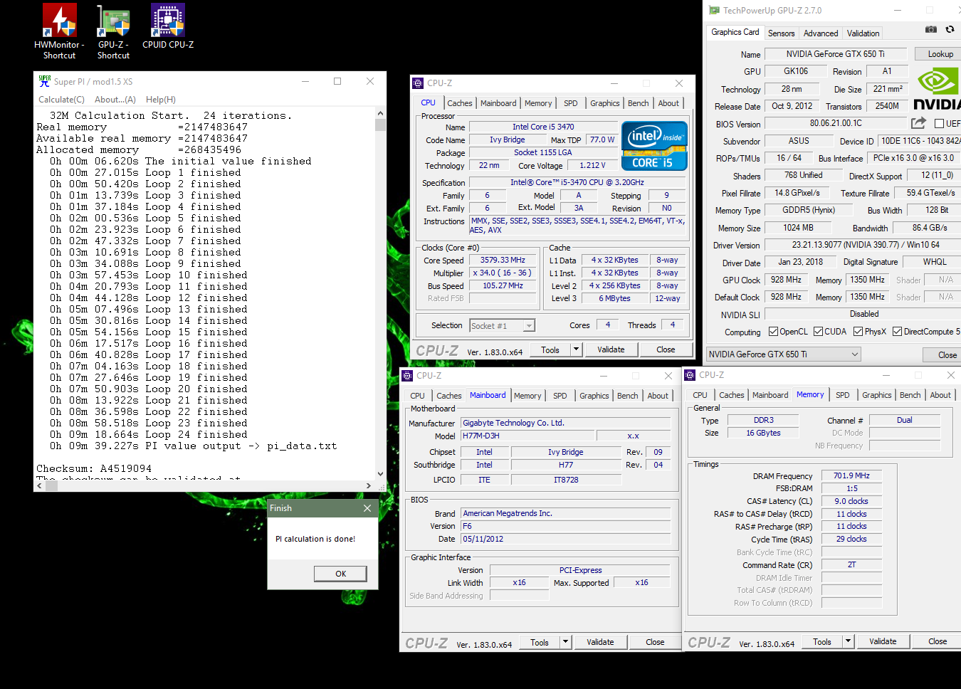Toggle the UEFI checkbox in GPU-Z
Screen dimensions: 961x689
tap(939, 124)
